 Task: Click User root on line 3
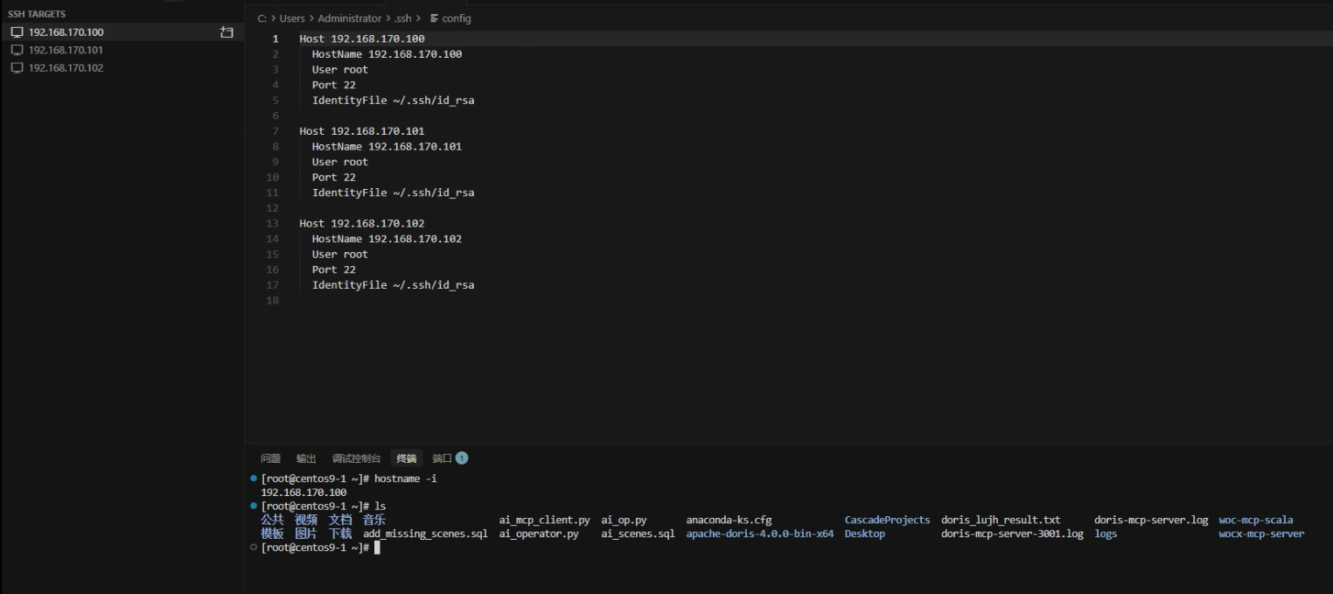(x=340, y=70)
